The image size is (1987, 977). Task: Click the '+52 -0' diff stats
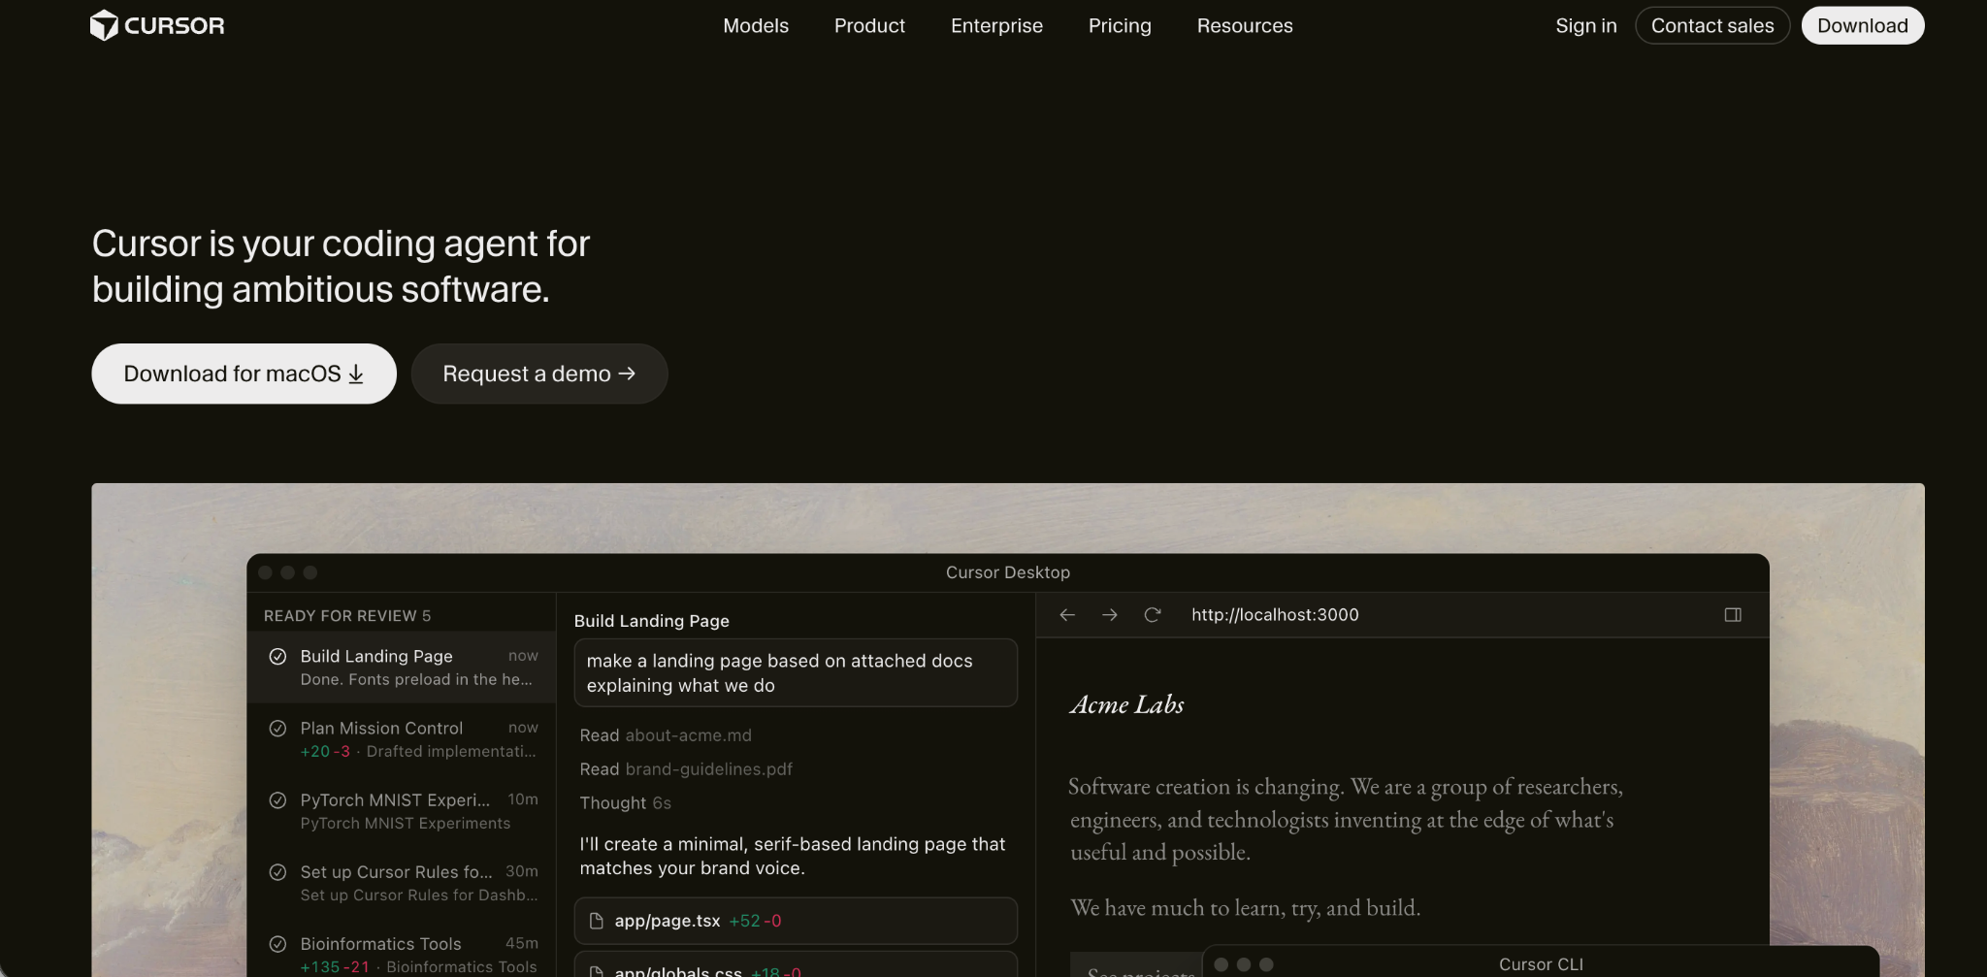coord(755,921)
